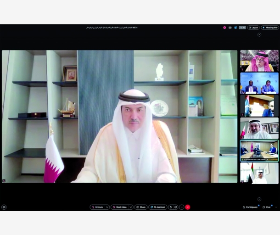Turn on camera with Start video
Viewport: 280px width, 235px height.
(119, 207)
